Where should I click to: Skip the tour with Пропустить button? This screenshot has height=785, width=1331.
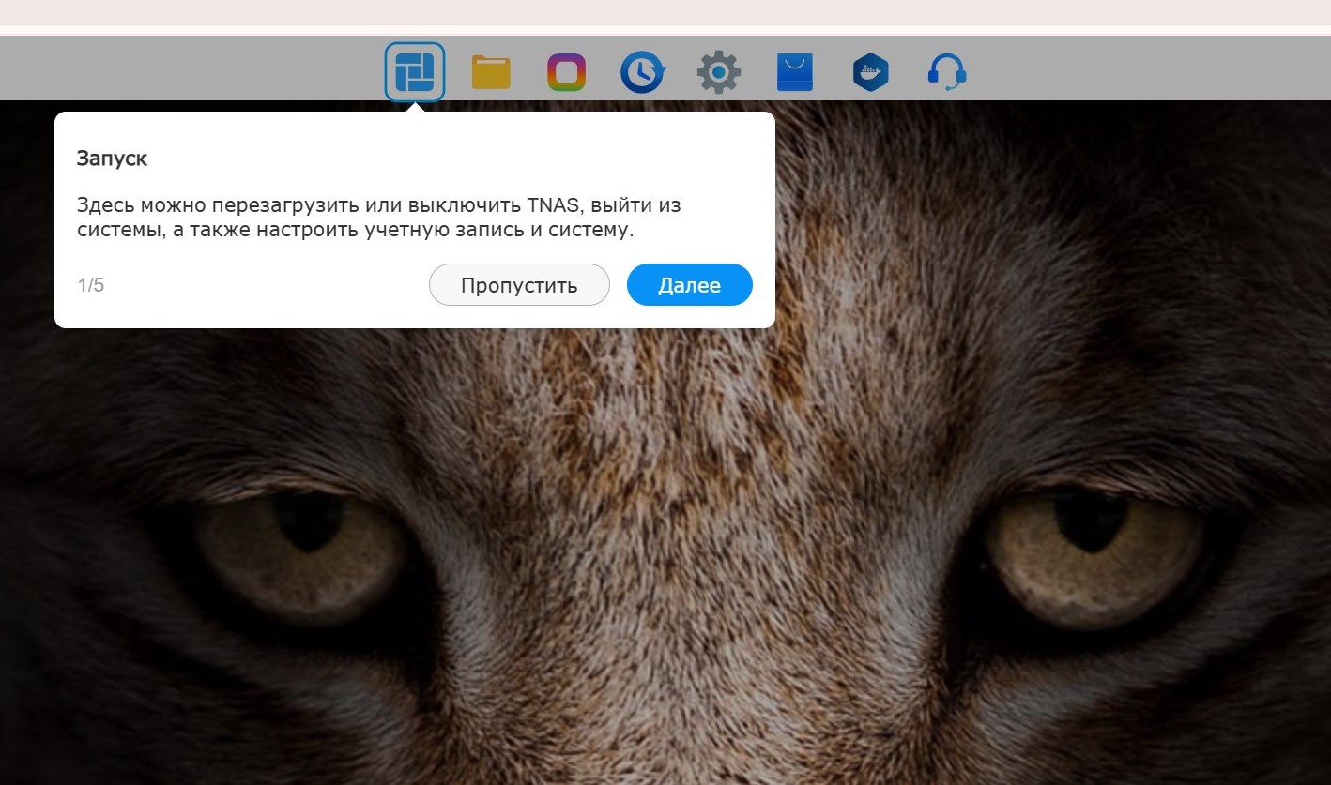519,285
